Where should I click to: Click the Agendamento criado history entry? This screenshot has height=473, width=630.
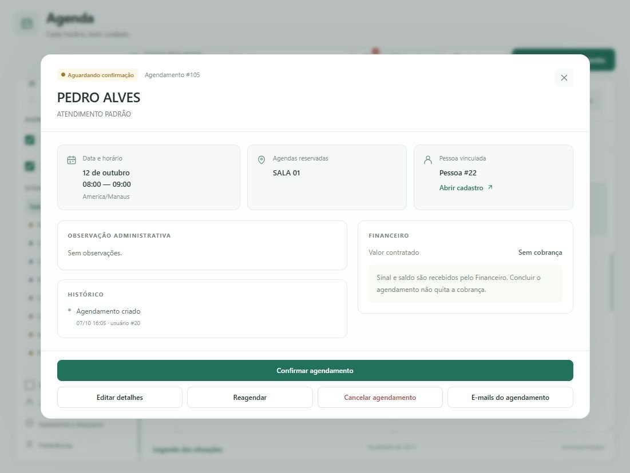pyautogui.click(x=109, y=311)
